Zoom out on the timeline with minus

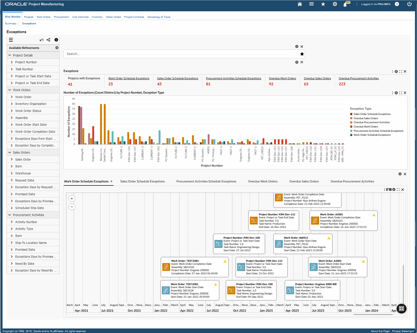pyautogui.click(x=72, y=207)
